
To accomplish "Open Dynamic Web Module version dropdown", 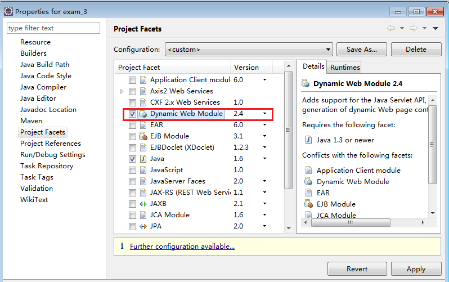I will (264, 114).
